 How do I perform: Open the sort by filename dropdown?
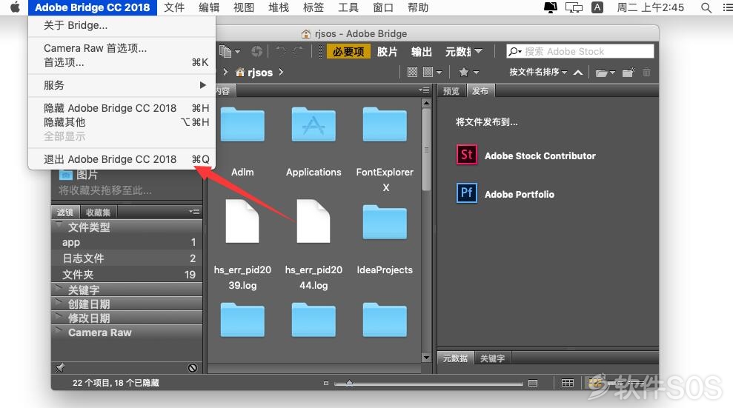538,72
